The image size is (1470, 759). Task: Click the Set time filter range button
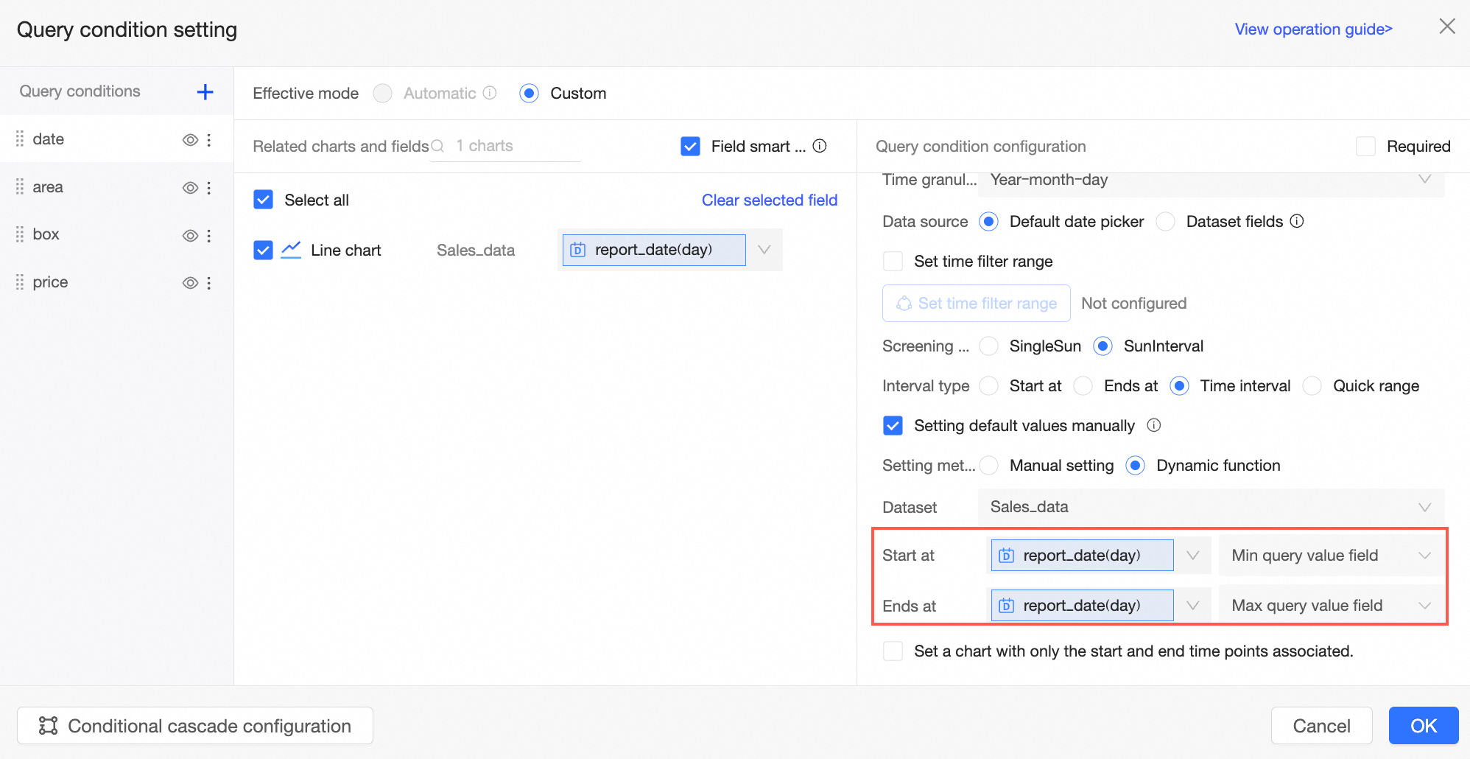(x=977, y=303)
